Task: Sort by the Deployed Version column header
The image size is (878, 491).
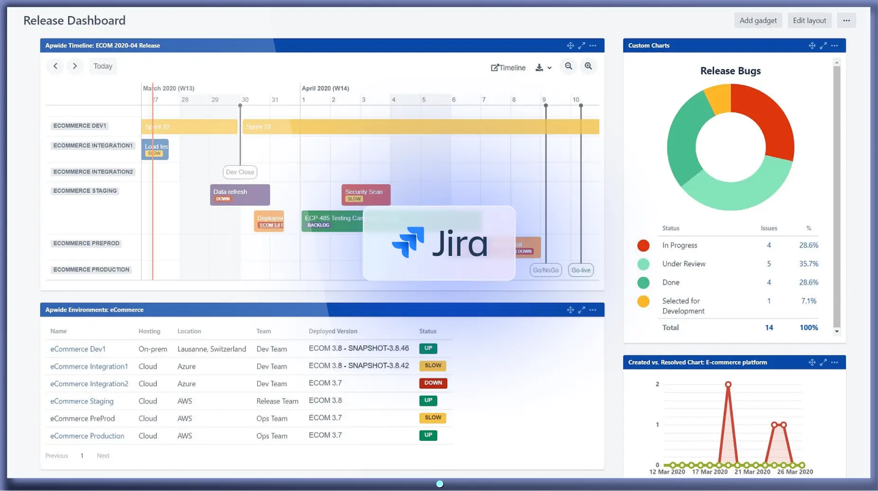Action: click(333, 331)
